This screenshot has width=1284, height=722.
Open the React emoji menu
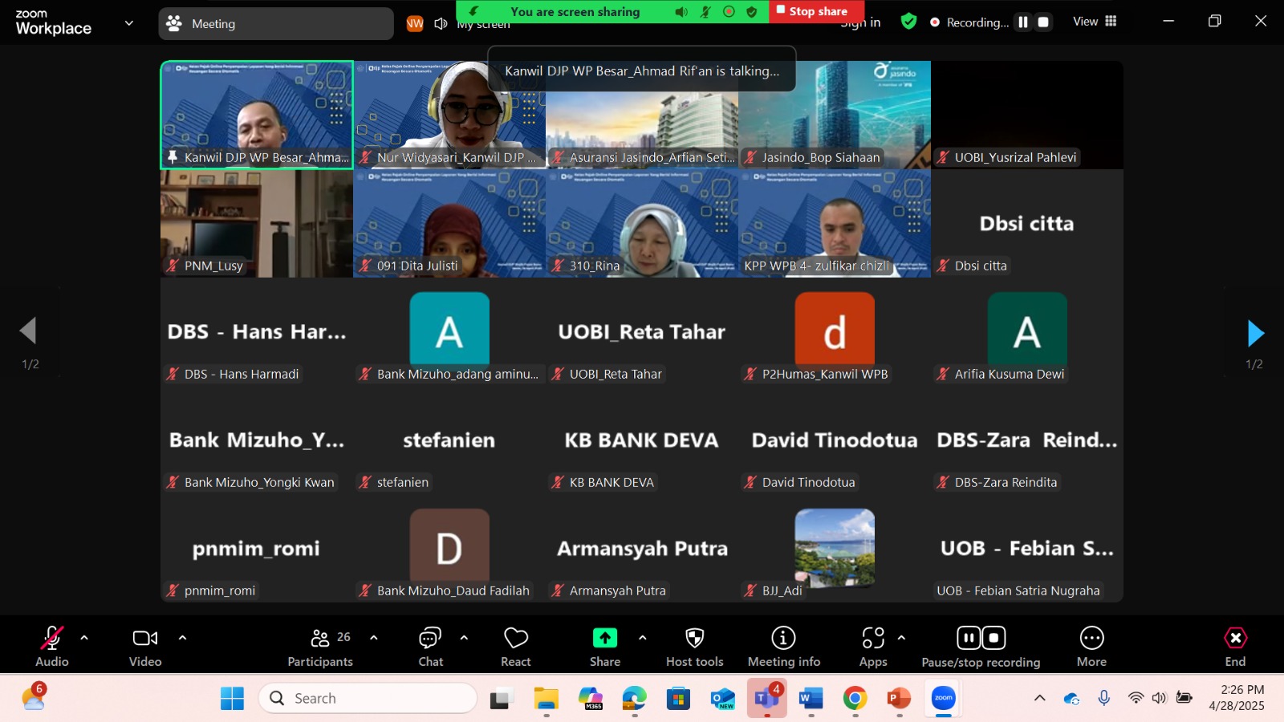[x=515, y=646]
